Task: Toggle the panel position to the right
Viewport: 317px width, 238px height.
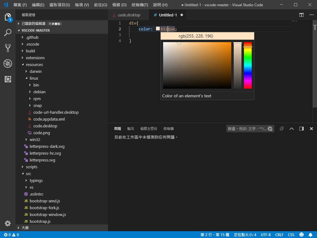Action: 301,129
